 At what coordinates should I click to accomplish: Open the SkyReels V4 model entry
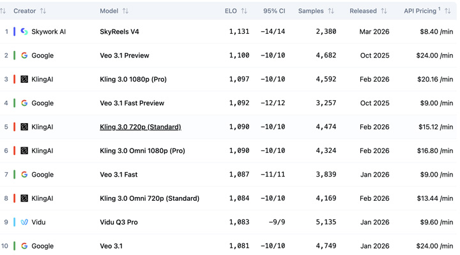[x=119, y=31]
